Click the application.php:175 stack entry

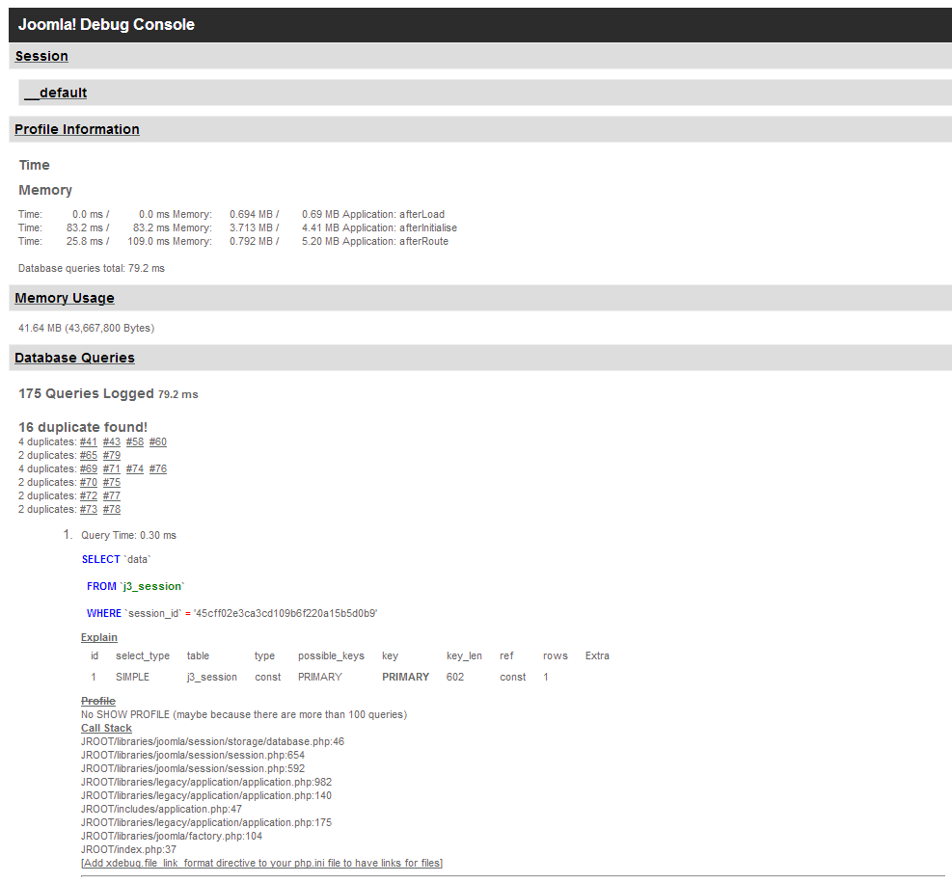coord(206,822)
